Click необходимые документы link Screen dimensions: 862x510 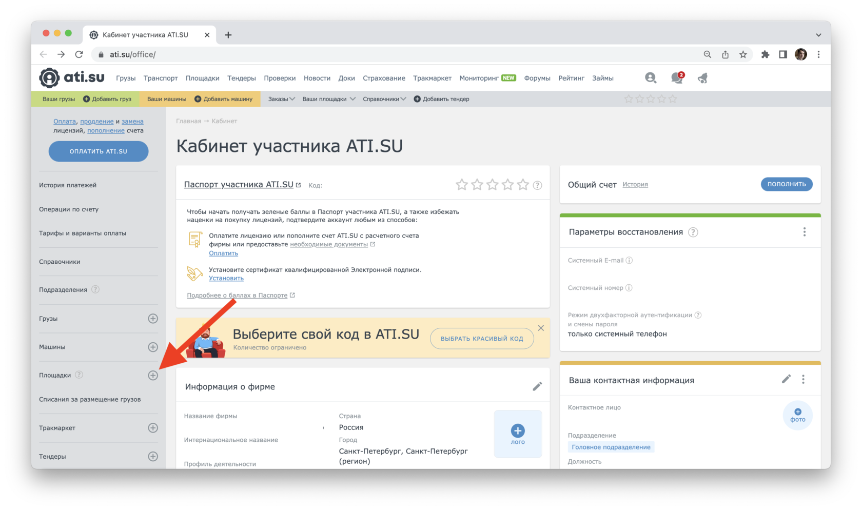click(x=329, y=244)
